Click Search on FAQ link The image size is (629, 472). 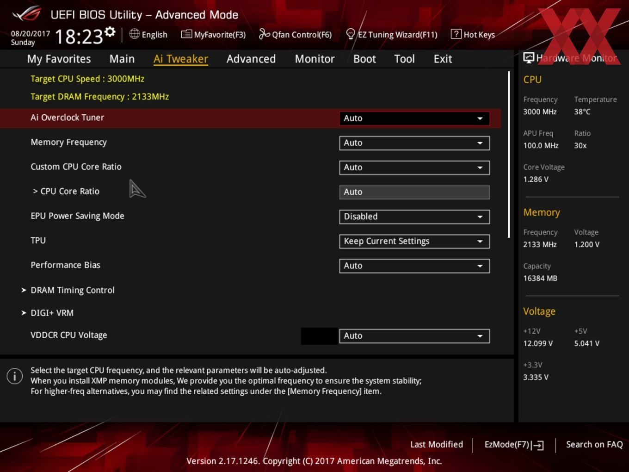point(594,444)
